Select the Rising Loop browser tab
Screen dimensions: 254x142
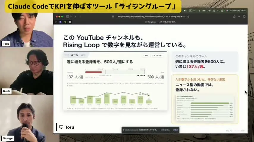coord(160,22)
